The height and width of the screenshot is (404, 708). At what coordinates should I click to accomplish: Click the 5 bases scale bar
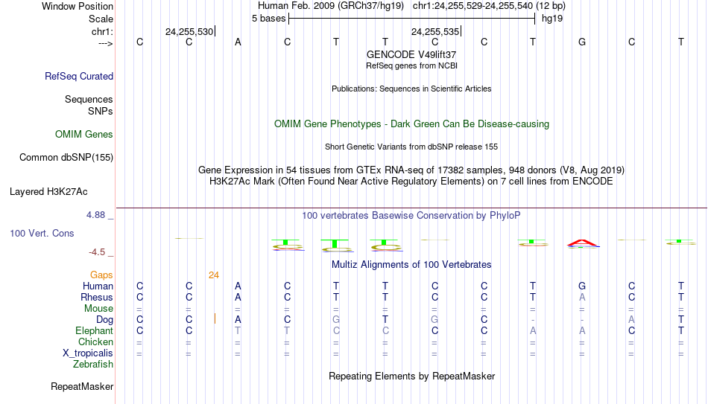(412, 19)
